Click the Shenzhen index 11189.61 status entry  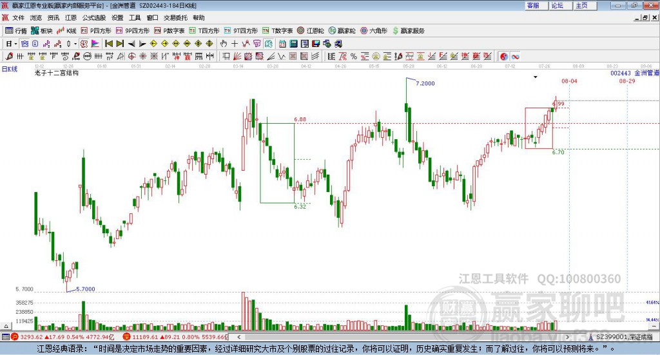(176, 337)
